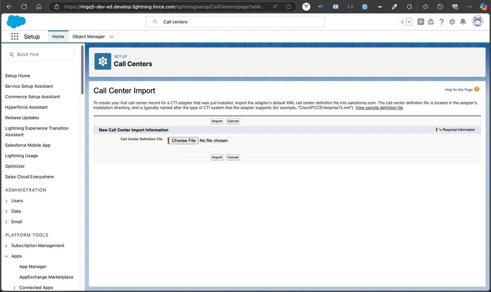Open the Trailhead guidance icon
Image resolution: width=491 pixels, height=292 pixels.
pyautogui.click(x=431, y=22)
